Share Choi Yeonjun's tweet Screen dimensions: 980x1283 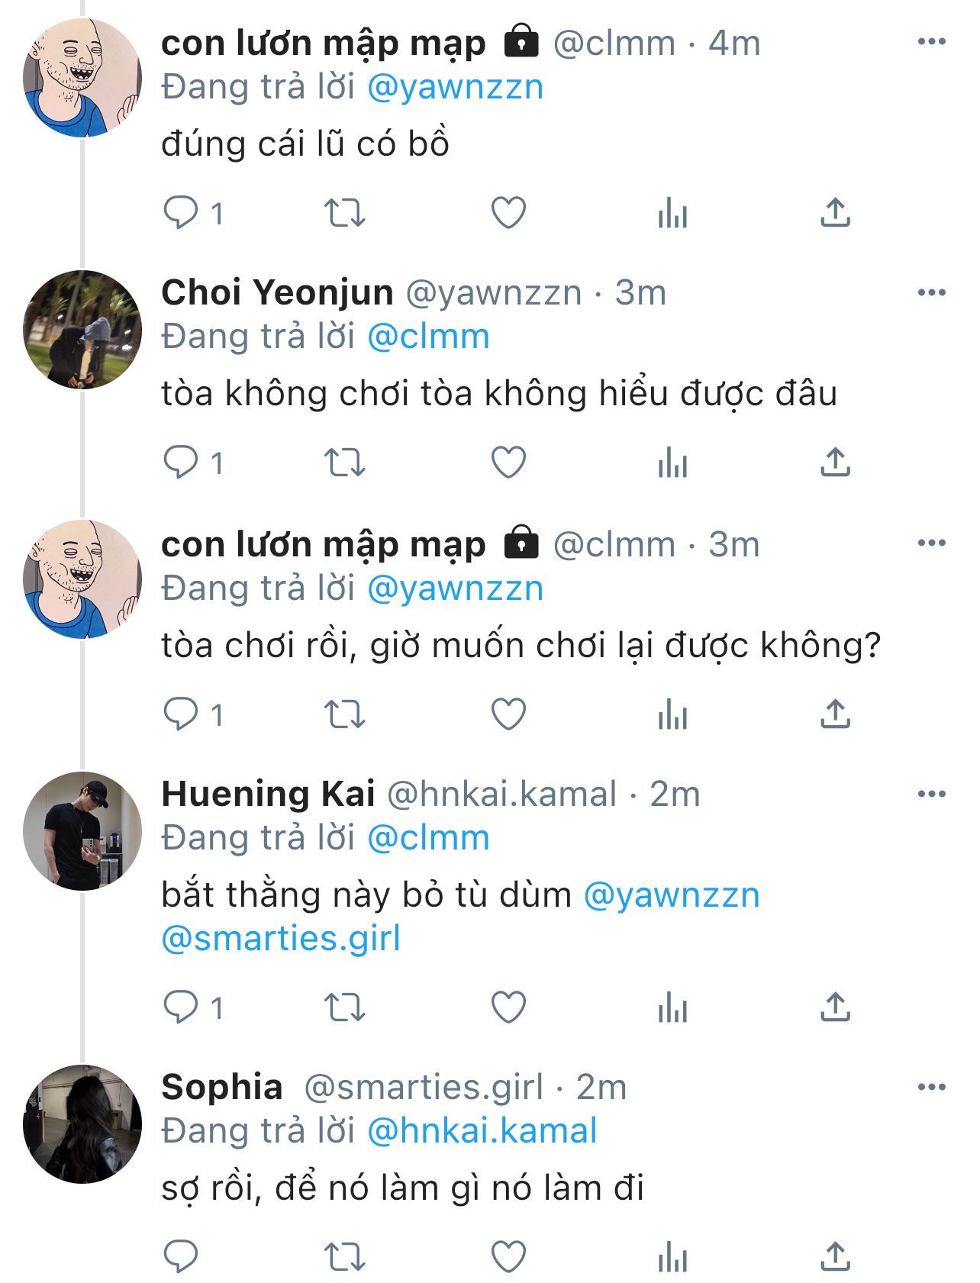(x=835, y=463)
